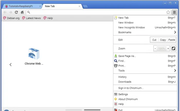Viewport: 180px width, 111px height.
Task: Select Save Page As from the menu
Action: click(x=145, y=56)
